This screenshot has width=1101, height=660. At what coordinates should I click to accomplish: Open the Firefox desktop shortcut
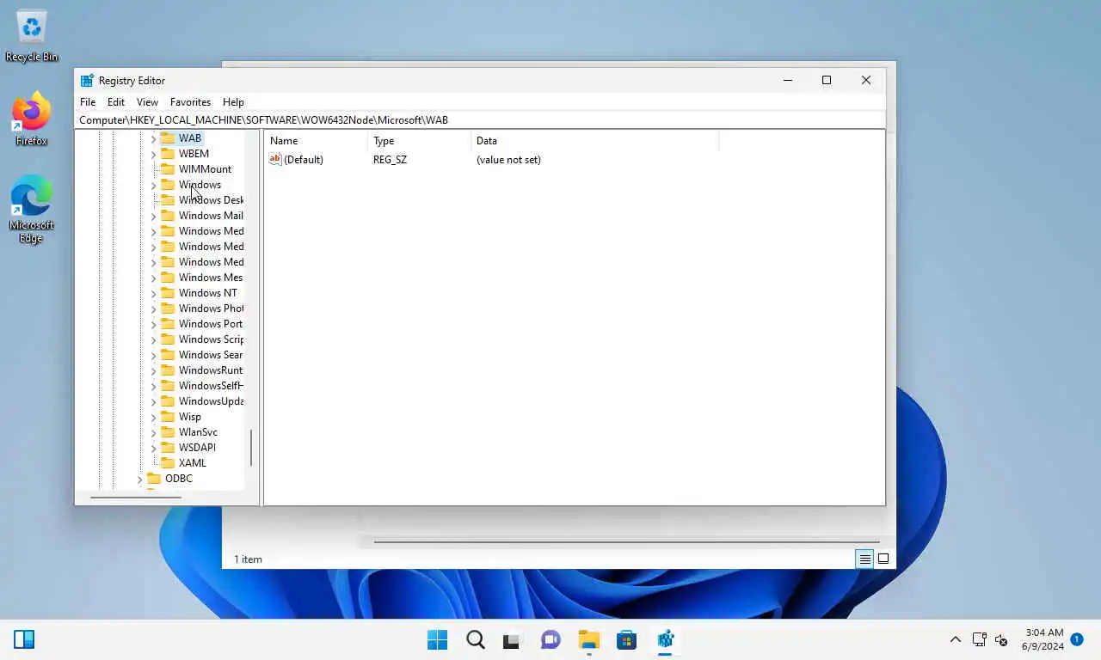click(x=32, y=119)
